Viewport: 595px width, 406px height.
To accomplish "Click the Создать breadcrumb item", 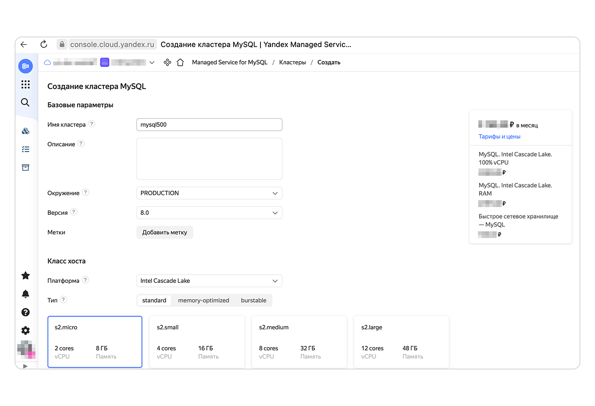I will click(329, 62).
